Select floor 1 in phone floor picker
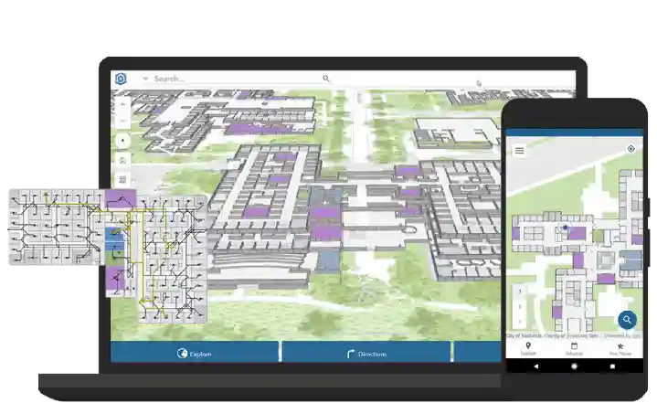The width and height of the screenshot is (657, 403). coord(520,322)
